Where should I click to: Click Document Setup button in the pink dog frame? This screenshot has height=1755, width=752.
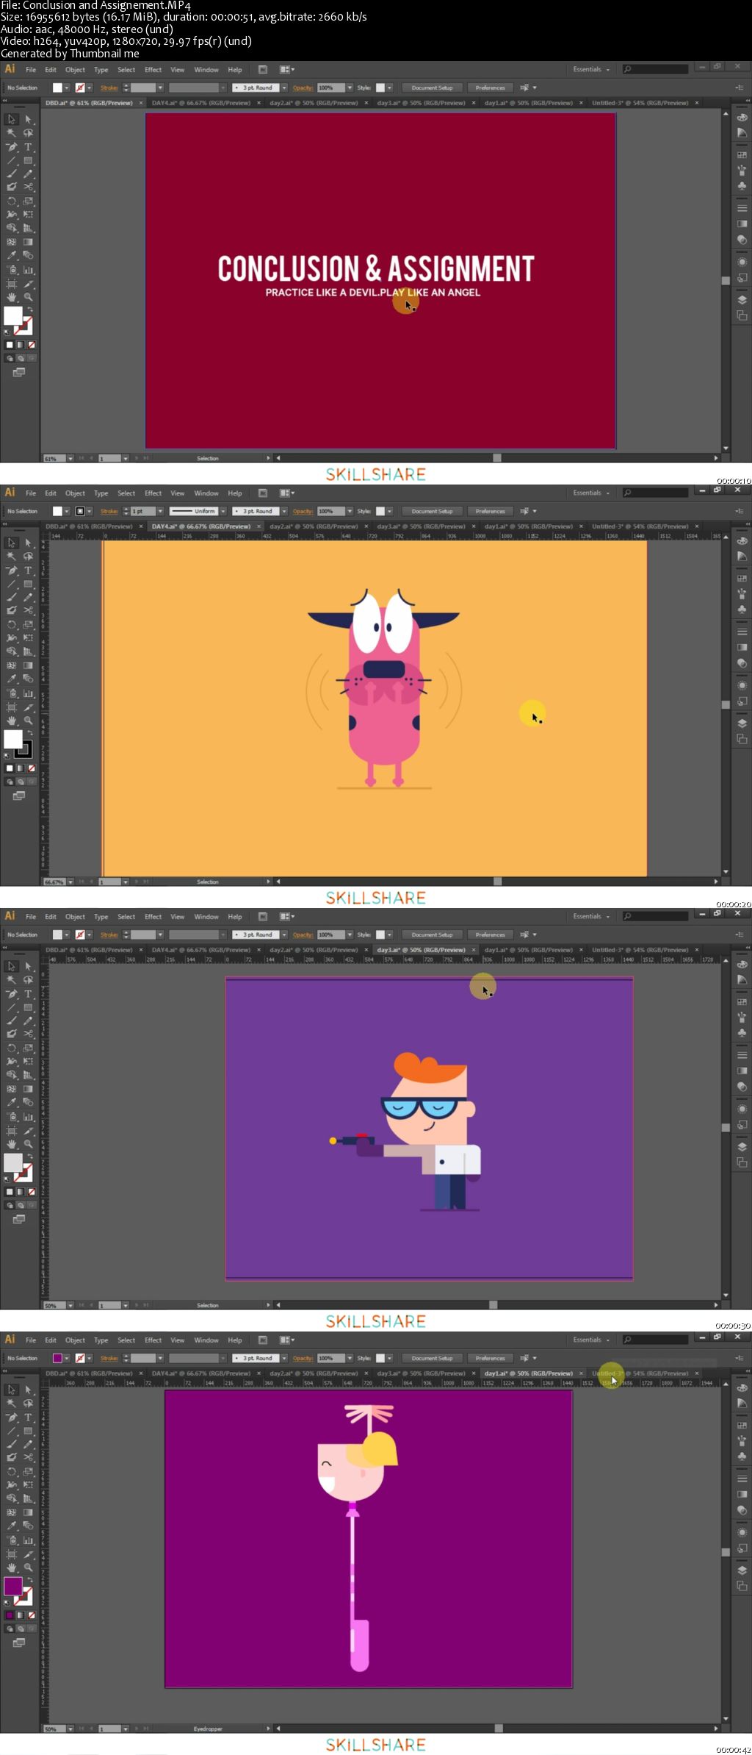click(432, 511)
